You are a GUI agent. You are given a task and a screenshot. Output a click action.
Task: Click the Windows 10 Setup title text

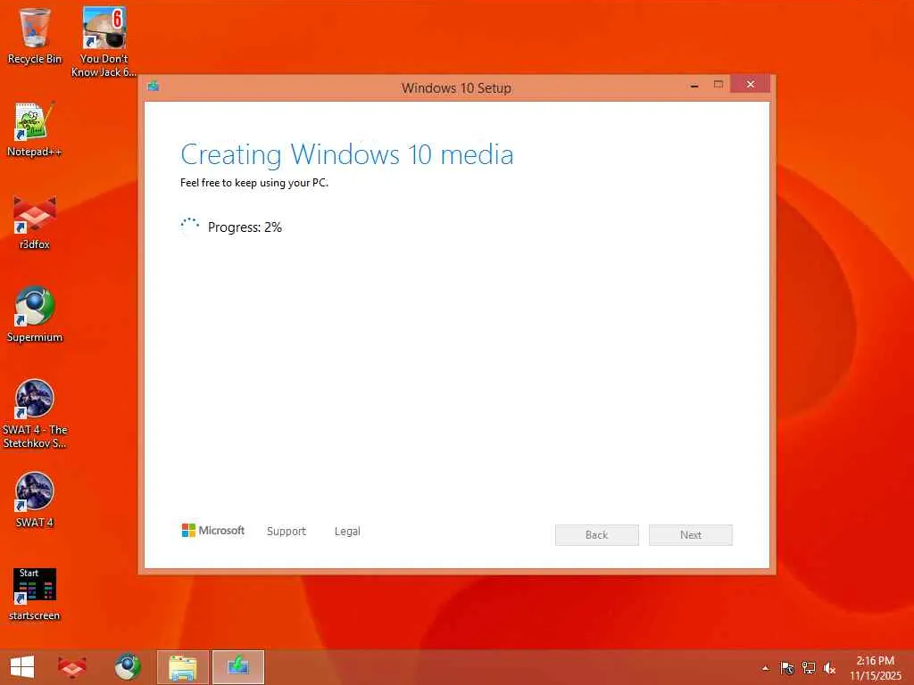click(456, 88)
